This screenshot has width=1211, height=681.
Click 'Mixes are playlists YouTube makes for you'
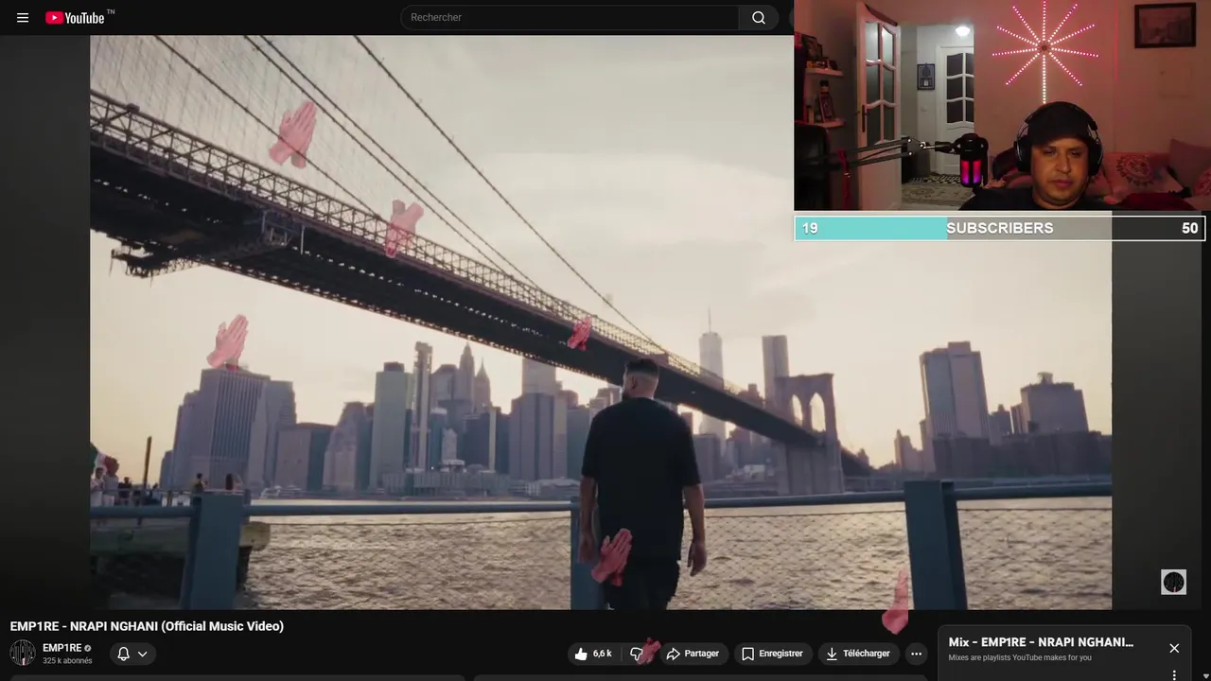1020,657
